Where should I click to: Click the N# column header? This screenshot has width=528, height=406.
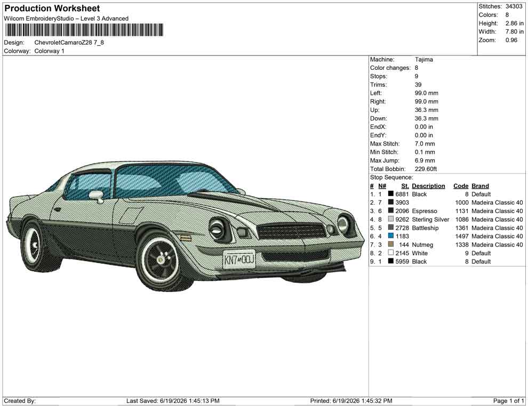[x=382, y=186]
